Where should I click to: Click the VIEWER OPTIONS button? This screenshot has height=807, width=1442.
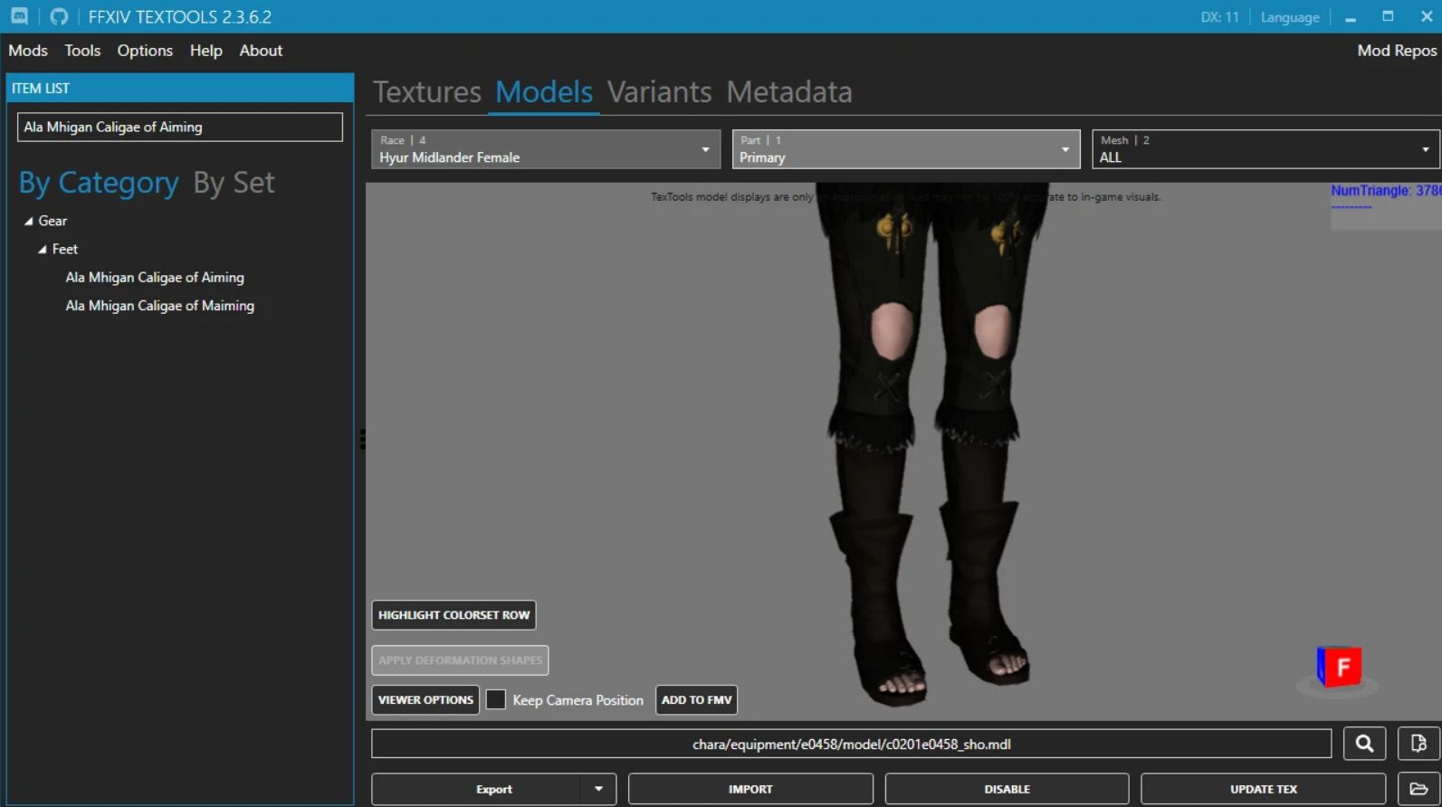(x=425, y=699)
